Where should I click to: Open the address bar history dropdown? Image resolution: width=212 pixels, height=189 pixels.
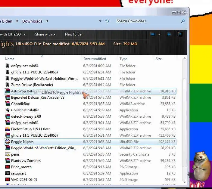tap(100, 21)
